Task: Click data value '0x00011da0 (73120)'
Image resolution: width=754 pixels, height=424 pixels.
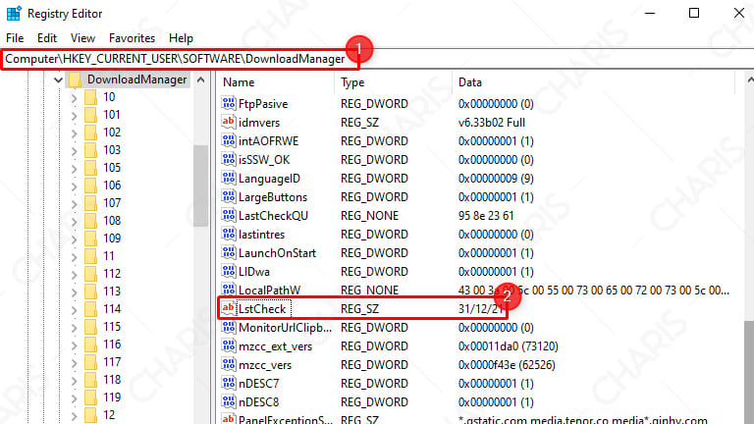Action: coord(509,346)
